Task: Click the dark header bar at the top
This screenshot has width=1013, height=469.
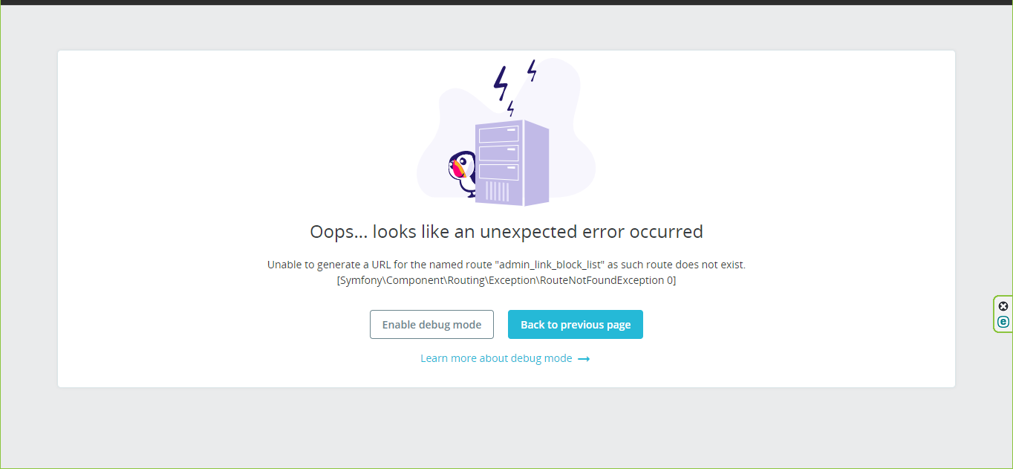Action: [x=506, y=2]
